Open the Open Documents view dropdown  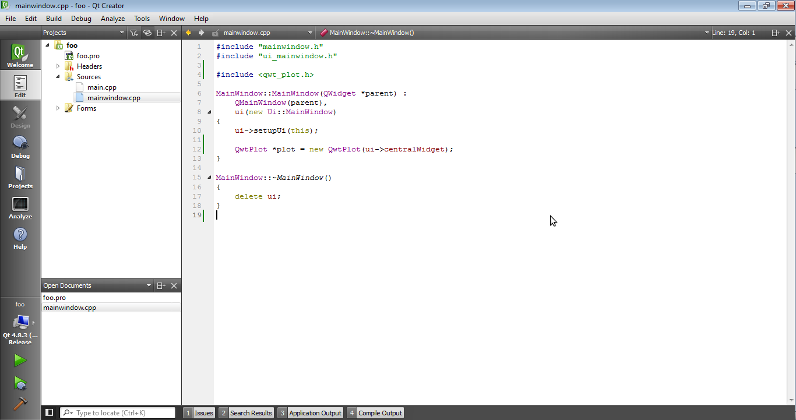tap(97, 285)
